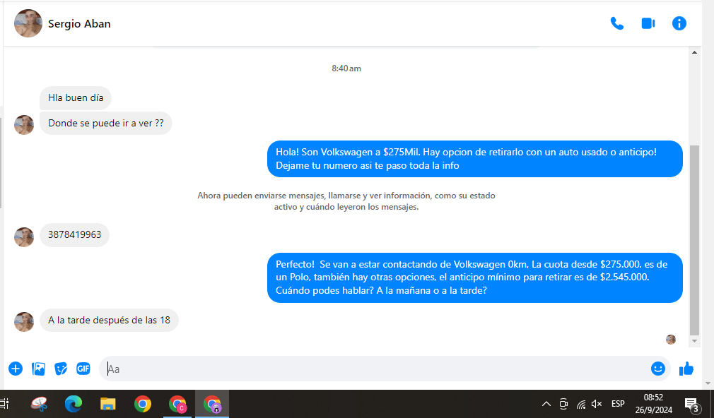Click the seen-by avatar read receipt
This screenshot has height=418, width=714.
coord(671,340)
